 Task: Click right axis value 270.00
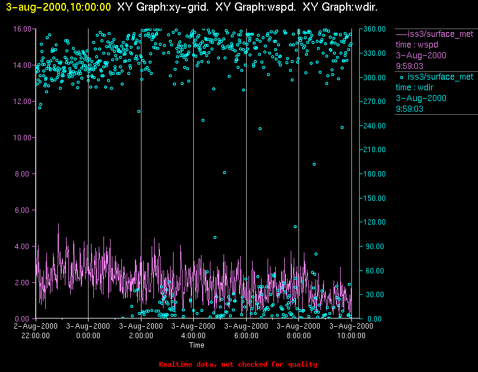[375, 102]
